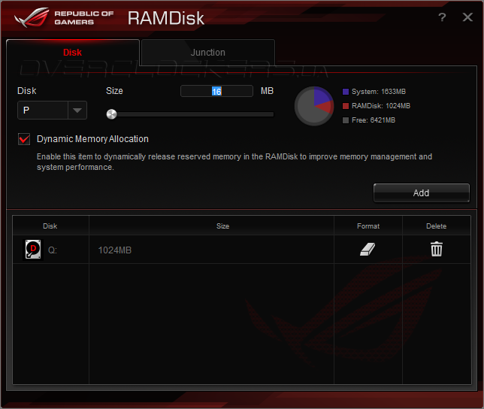Viewport: 484px width, 409px height.
Task: Click the gray Free legend swatch
Action: (x=346, y=120)
